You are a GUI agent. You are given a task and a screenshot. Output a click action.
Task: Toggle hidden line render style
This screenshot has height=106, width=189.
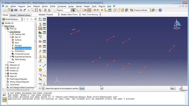coord(119,10)
